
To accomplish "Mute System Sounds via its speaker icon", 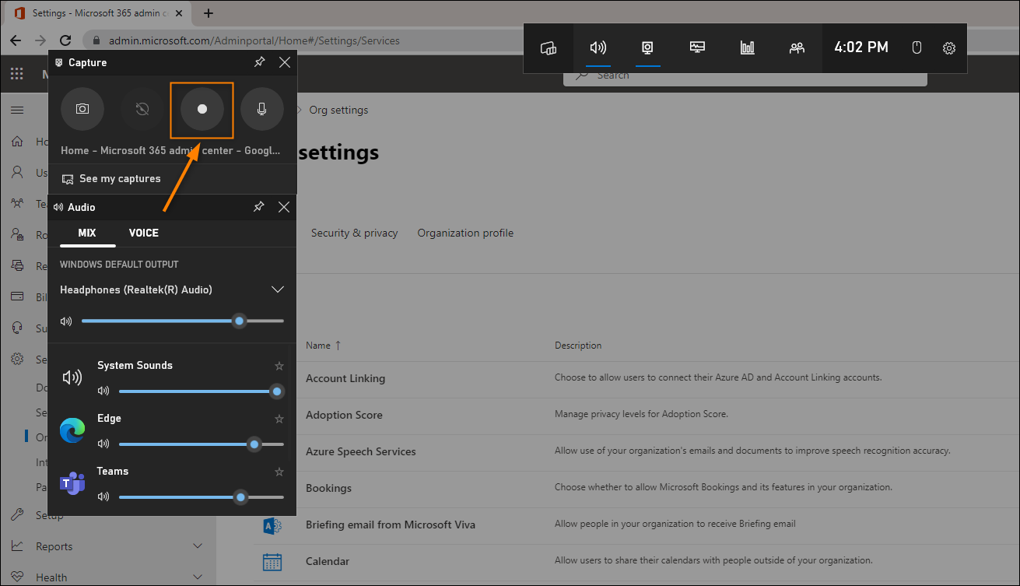I will pyautogui.click(x=103, y=391).
